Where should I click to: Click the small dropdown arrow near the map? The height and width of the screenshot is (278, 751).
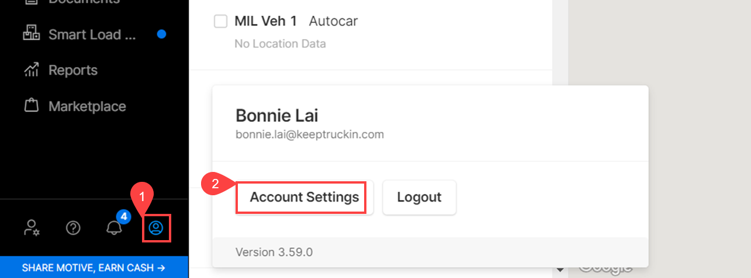click(x=561, y=269)
